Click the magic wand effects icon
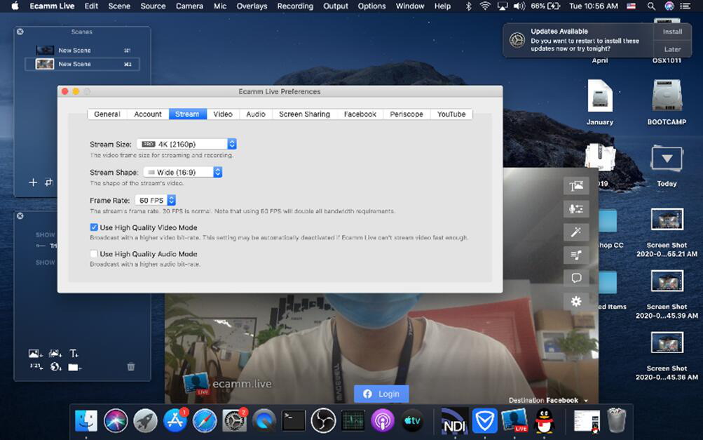 coord(576,232)
